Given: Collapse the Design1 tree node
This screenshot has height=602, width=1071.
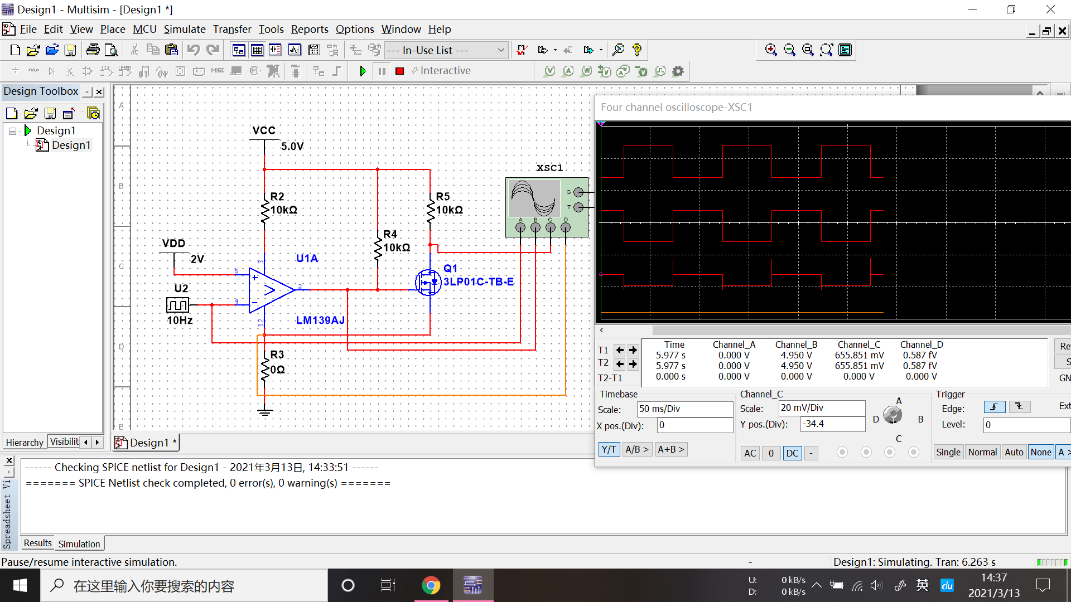Looking at the screenshot, I should click(12, 131).
